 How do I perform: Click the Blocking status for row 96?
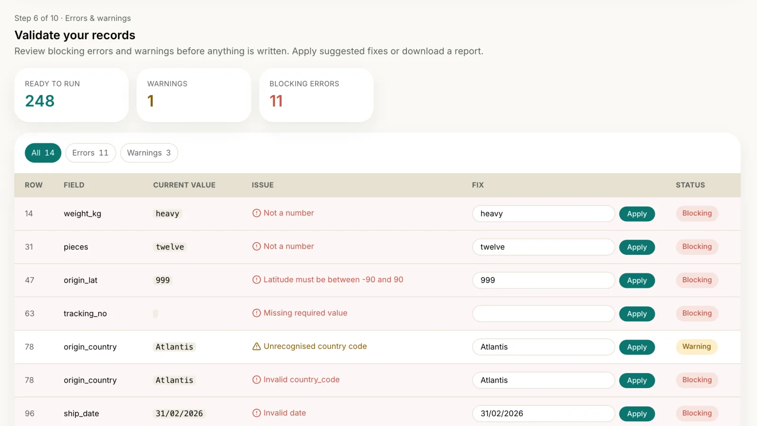(x=697, y=413)
